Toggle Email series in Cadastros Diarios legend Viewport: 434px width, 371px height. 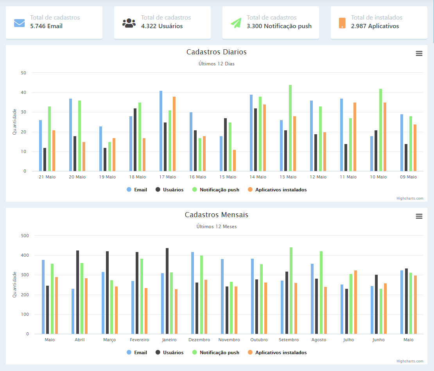[137, 190]
